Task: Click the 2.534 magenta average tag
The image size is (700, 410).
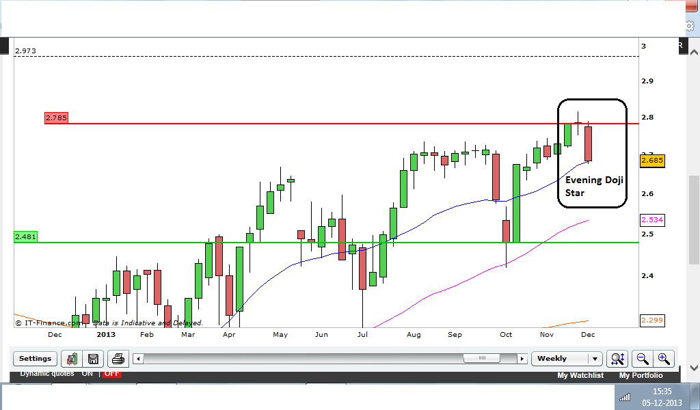Action: tap(652, 219)
